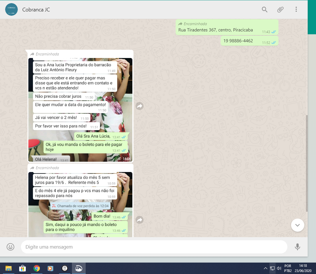Launch Google Chrome from the taskbar

pos(36,268)
